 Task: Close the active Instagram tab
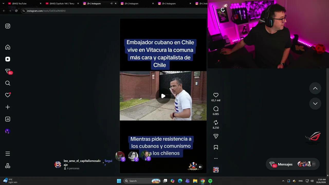click(x=116, y=4)
